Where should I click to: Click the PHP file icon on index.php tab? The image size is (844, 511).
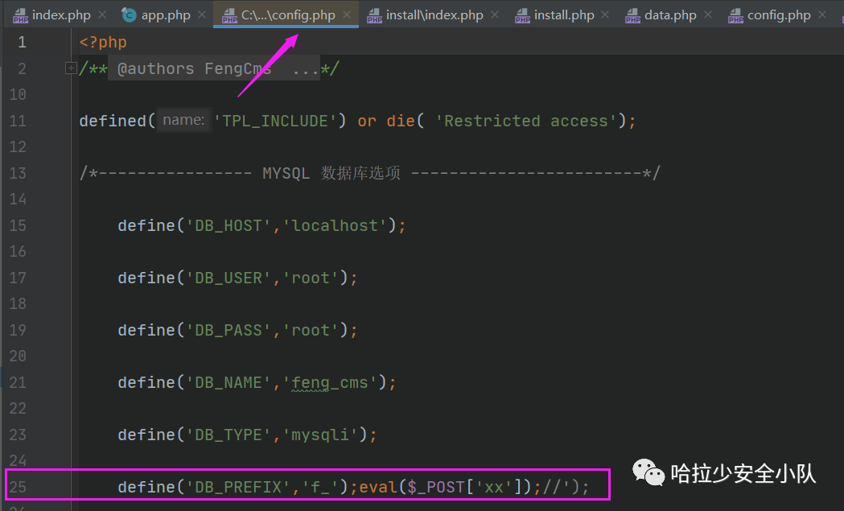(x=20, y=15)
